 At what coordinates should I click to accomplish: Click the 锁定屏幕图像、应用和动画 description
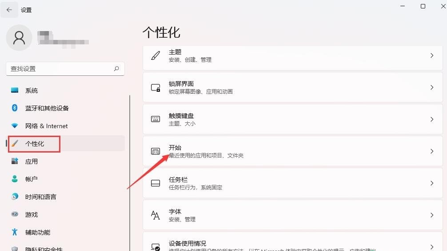pyautogui.click(x=201, y=92)
